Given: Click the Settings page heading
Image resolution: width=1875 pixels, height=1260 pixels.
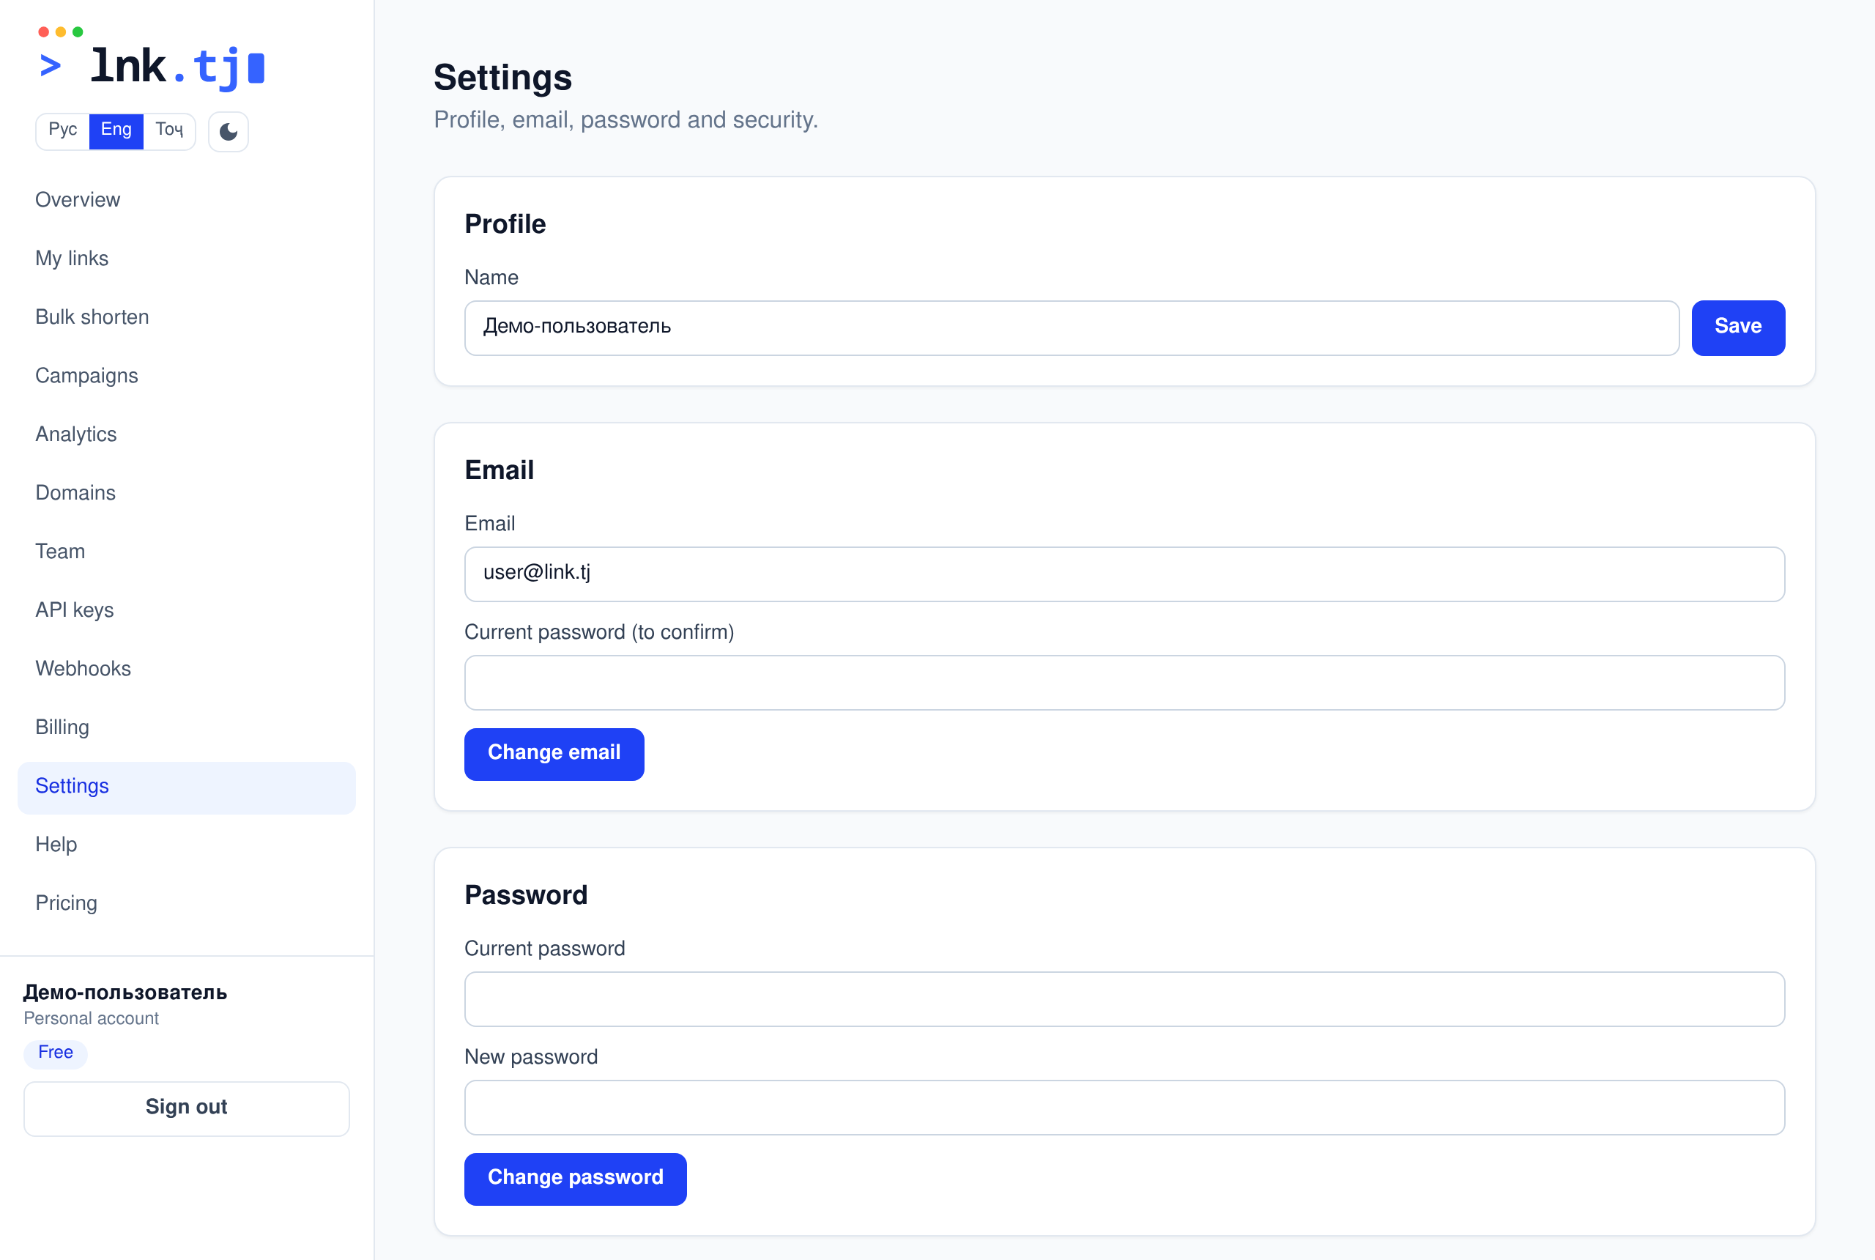Looking at the screenshot, I should coord(503,78).
